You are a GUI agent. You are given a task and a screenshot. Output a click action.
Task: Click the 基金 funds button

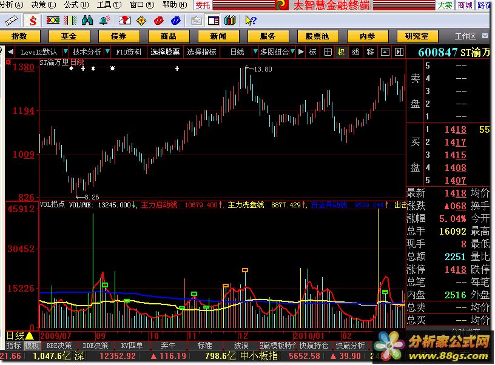pyautogui.click(x=69, y=36)
